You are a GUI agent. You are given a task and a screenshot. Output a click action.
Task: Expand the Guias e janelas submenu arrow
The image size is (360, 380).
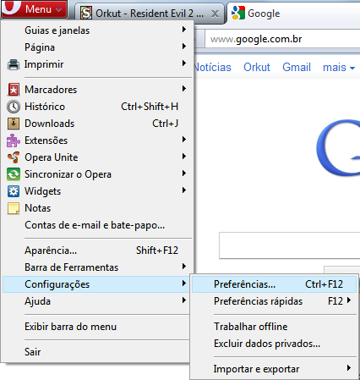click(184, 29)
